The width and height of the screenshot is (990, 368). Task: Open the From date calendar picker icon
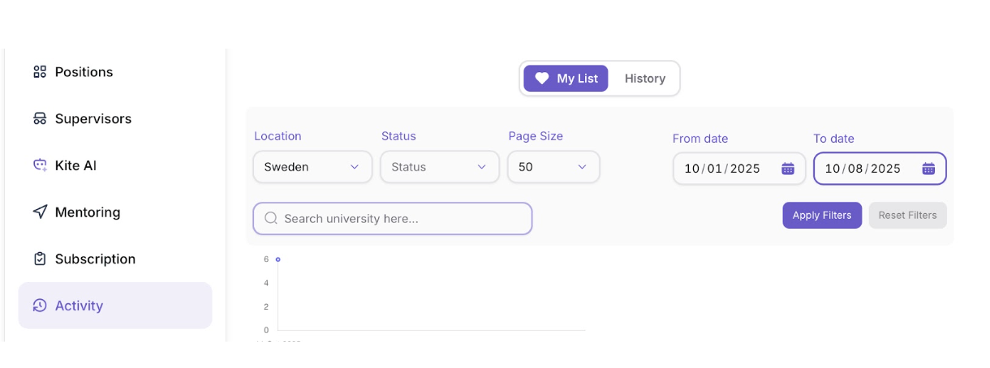tap(788, 169)
